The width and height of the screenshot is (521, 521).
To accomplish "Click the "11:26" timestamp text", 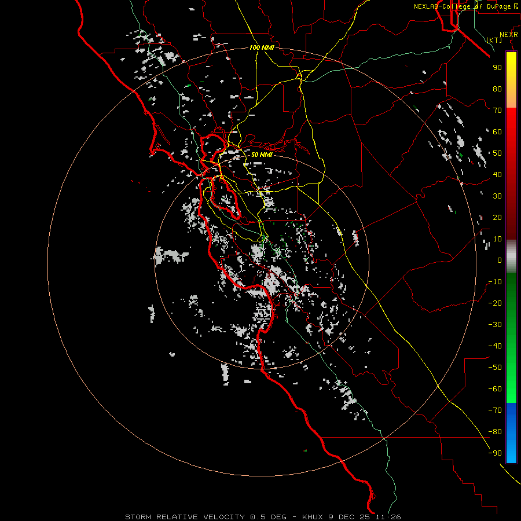I will [x=388, y=517].
